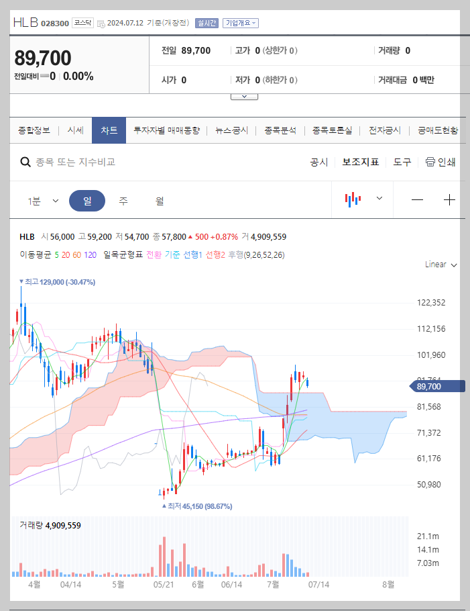This screenshot has width=470, height=611.
Task: Open the chart type dropdown chevron
Action: pos(379,199)
